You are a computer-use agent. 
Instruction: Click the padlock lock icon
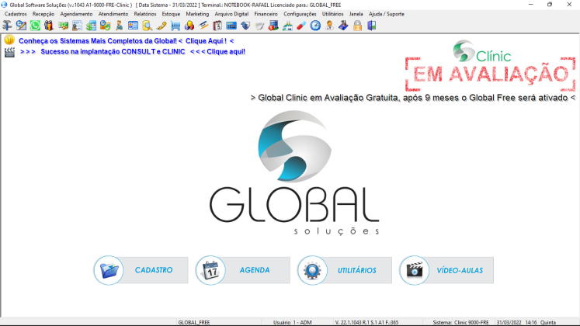coord(357,26)
